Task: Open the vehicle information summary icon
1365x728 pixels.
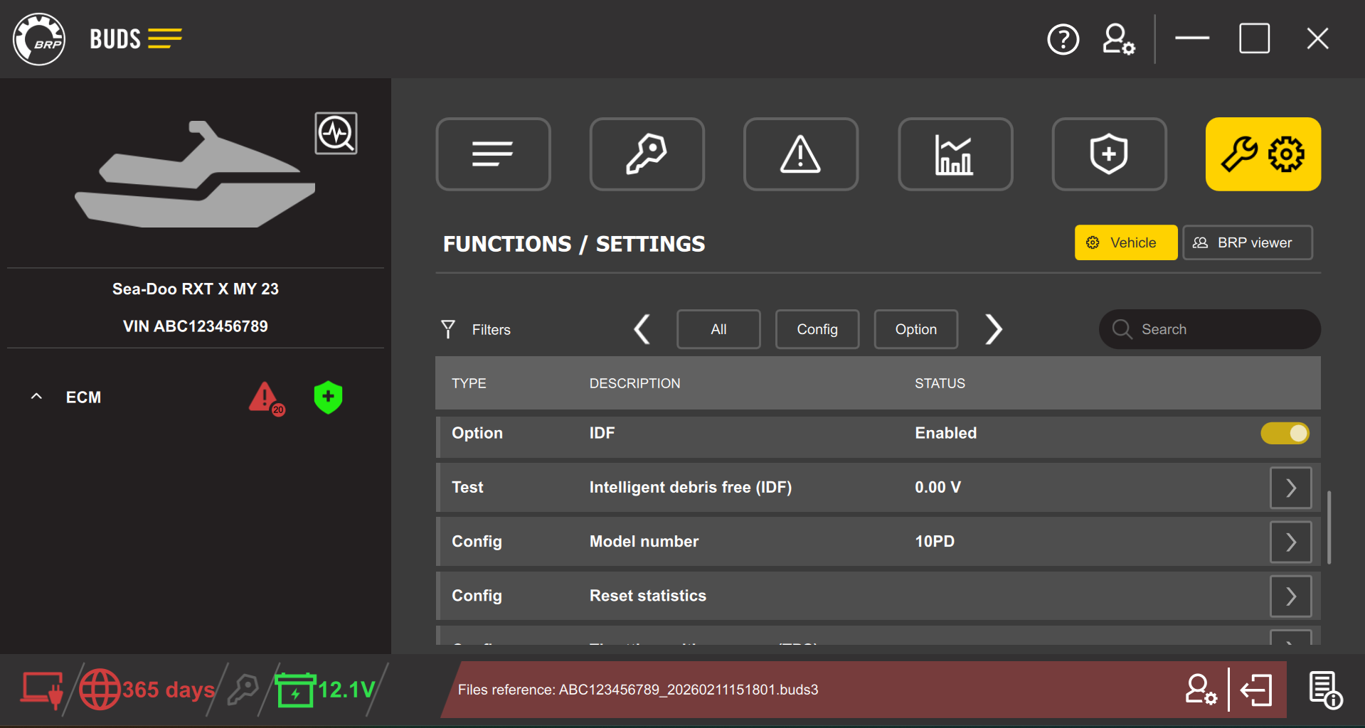Action: pyautogui.click(x=493, y=154)
